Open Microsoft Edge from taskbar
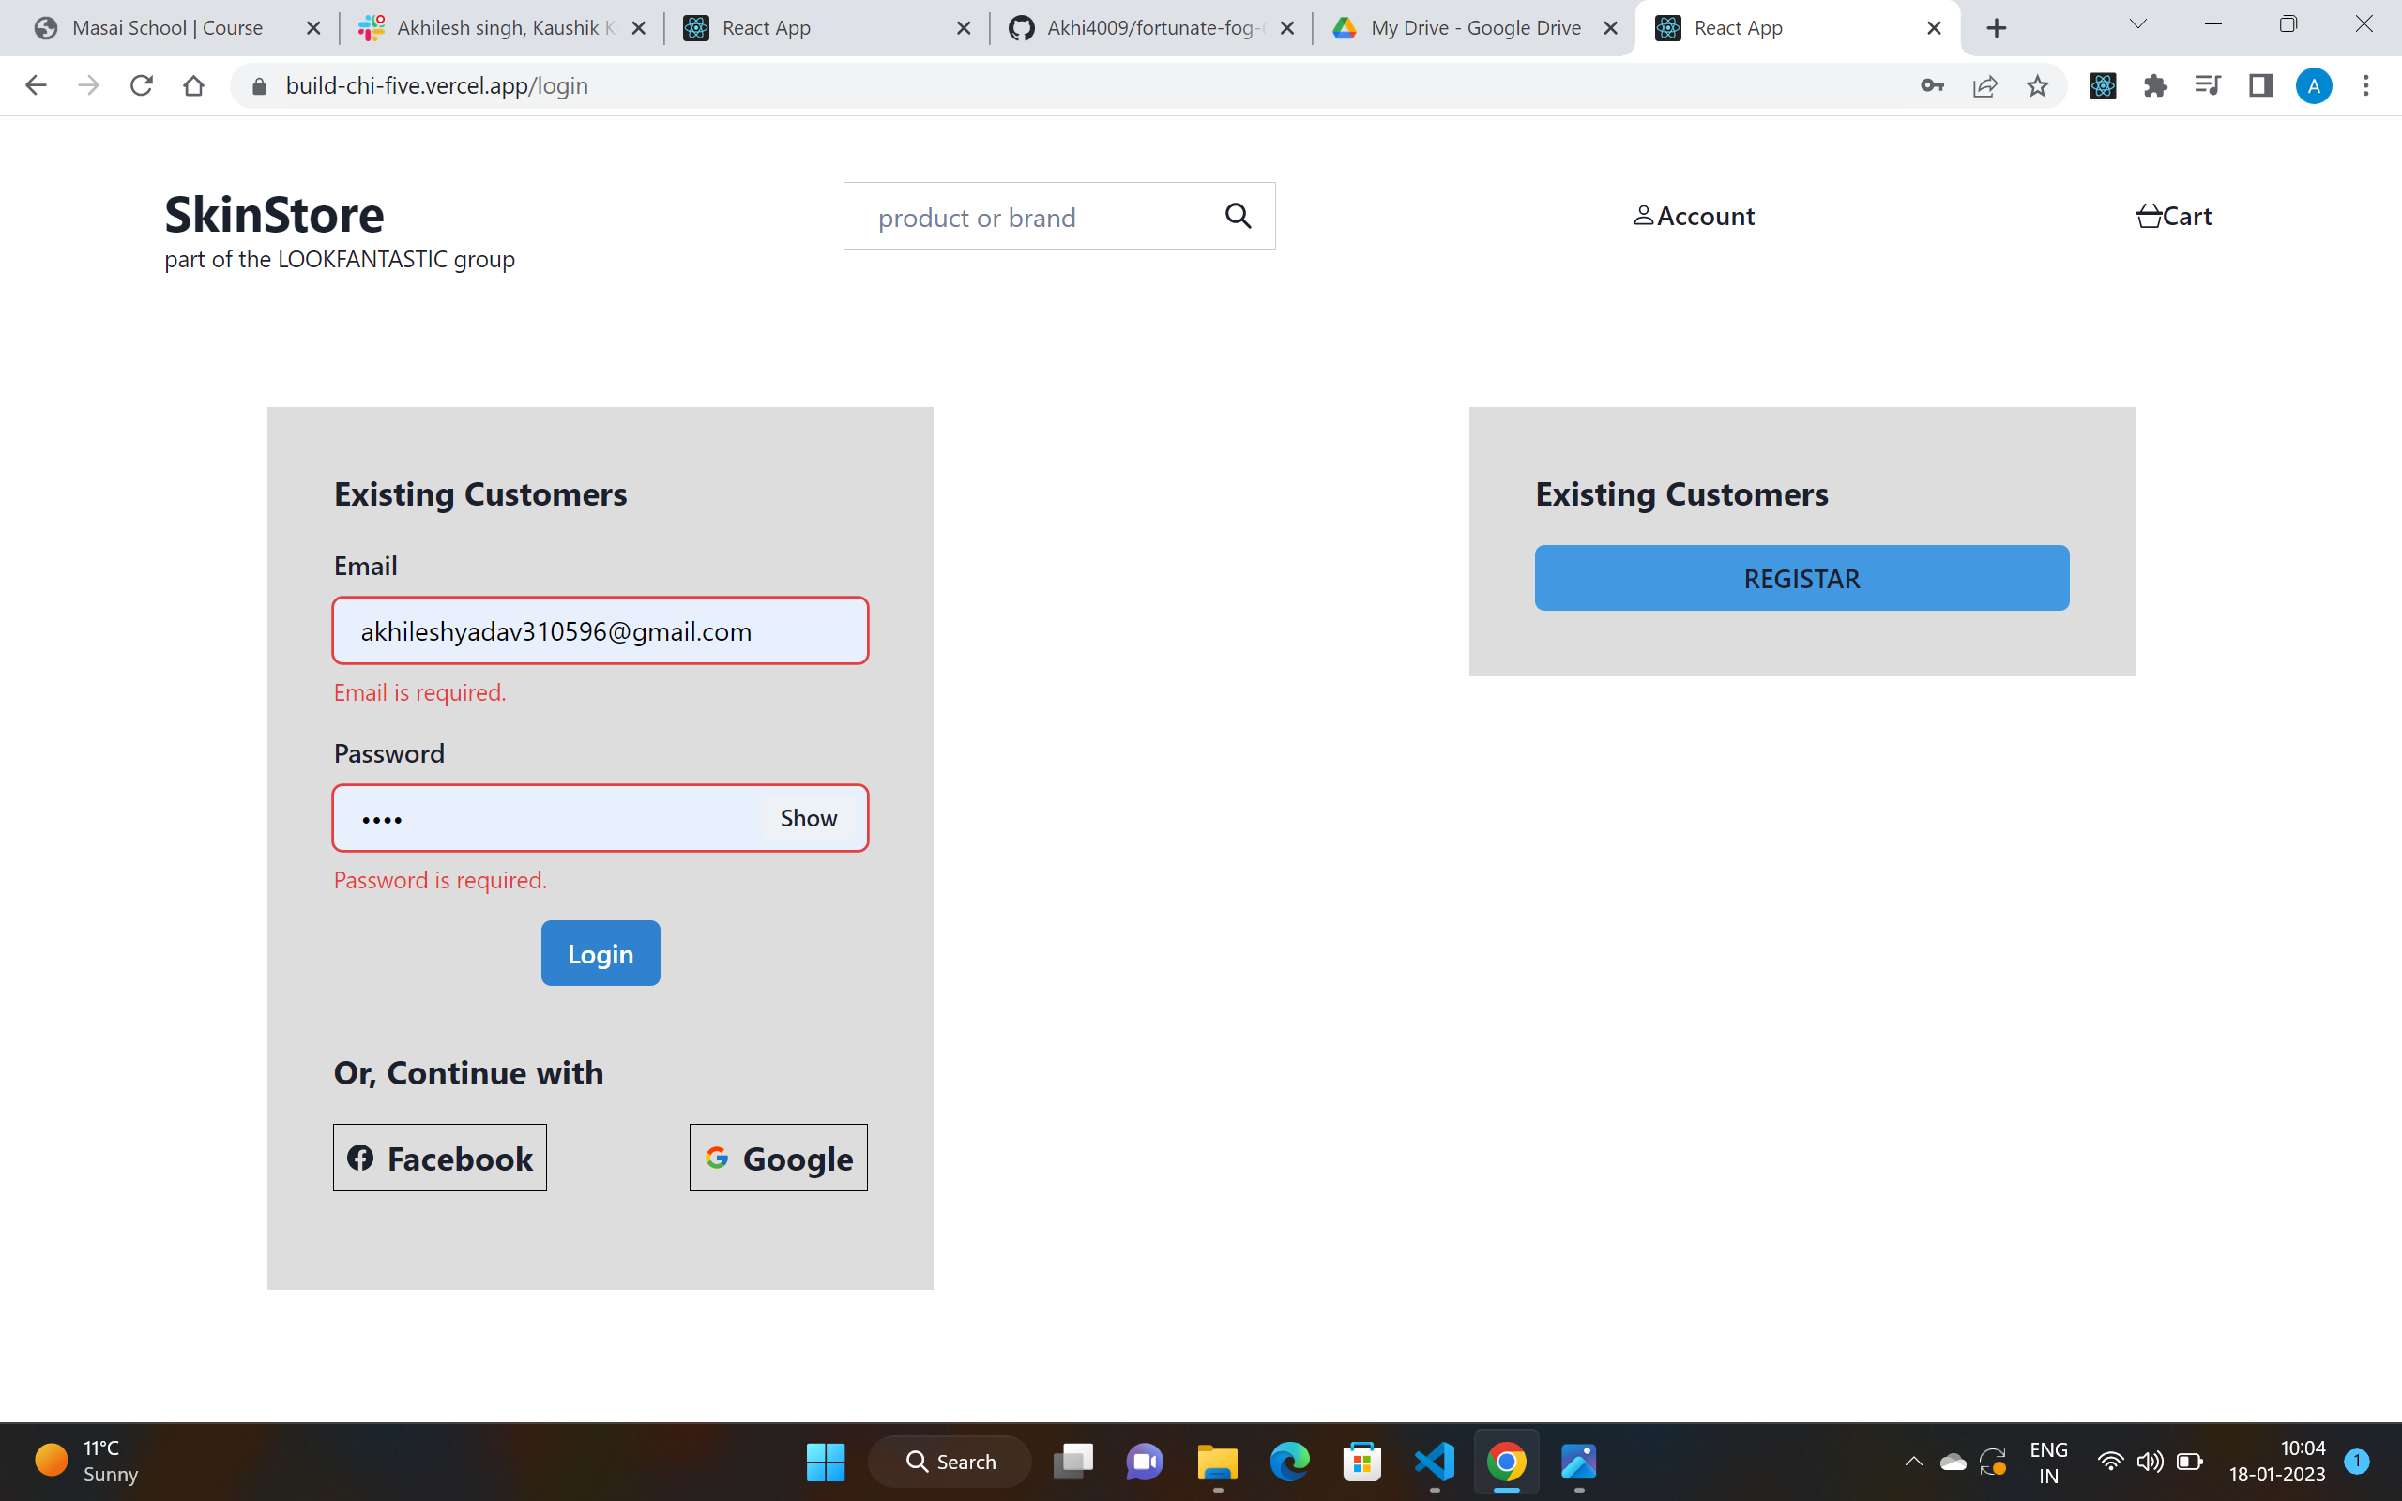2402x1501 pixels. pos(1289,1462)
